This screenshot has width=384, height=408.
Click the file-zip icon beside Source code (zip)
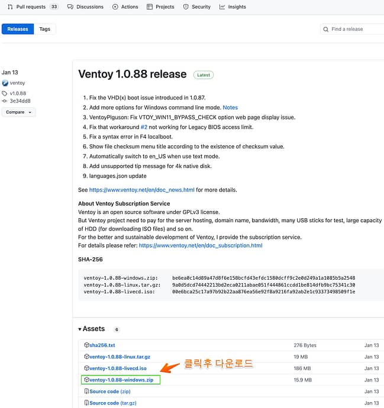(x=87, y=391)
